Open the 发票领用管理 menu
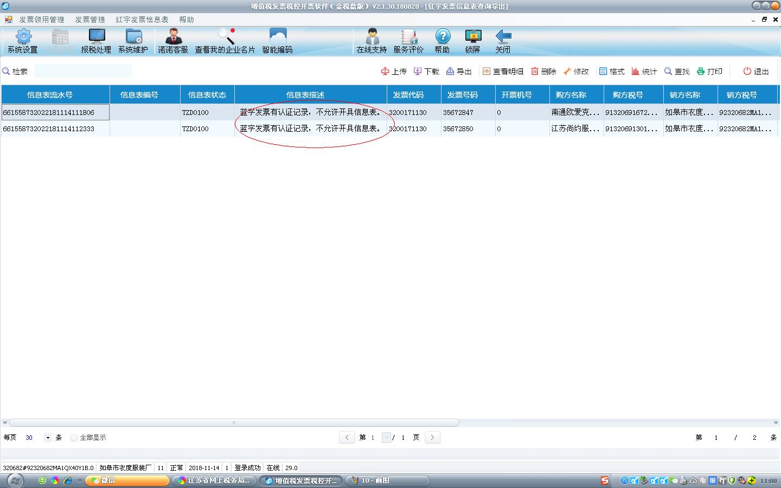The image size is (781, 488). tap(42, 20)
